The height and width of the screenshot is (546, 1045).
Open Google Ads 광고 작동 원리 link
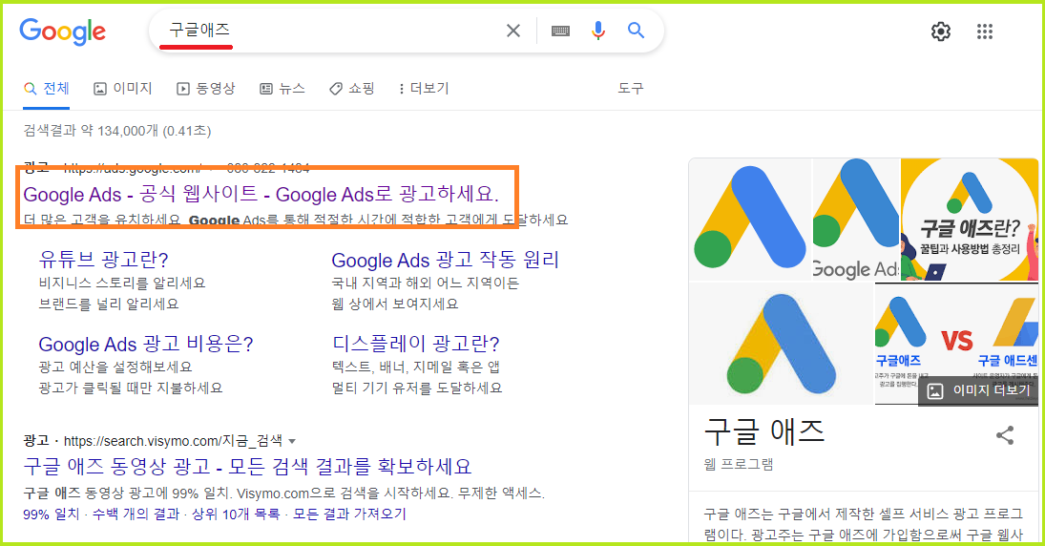pos(445,260)
